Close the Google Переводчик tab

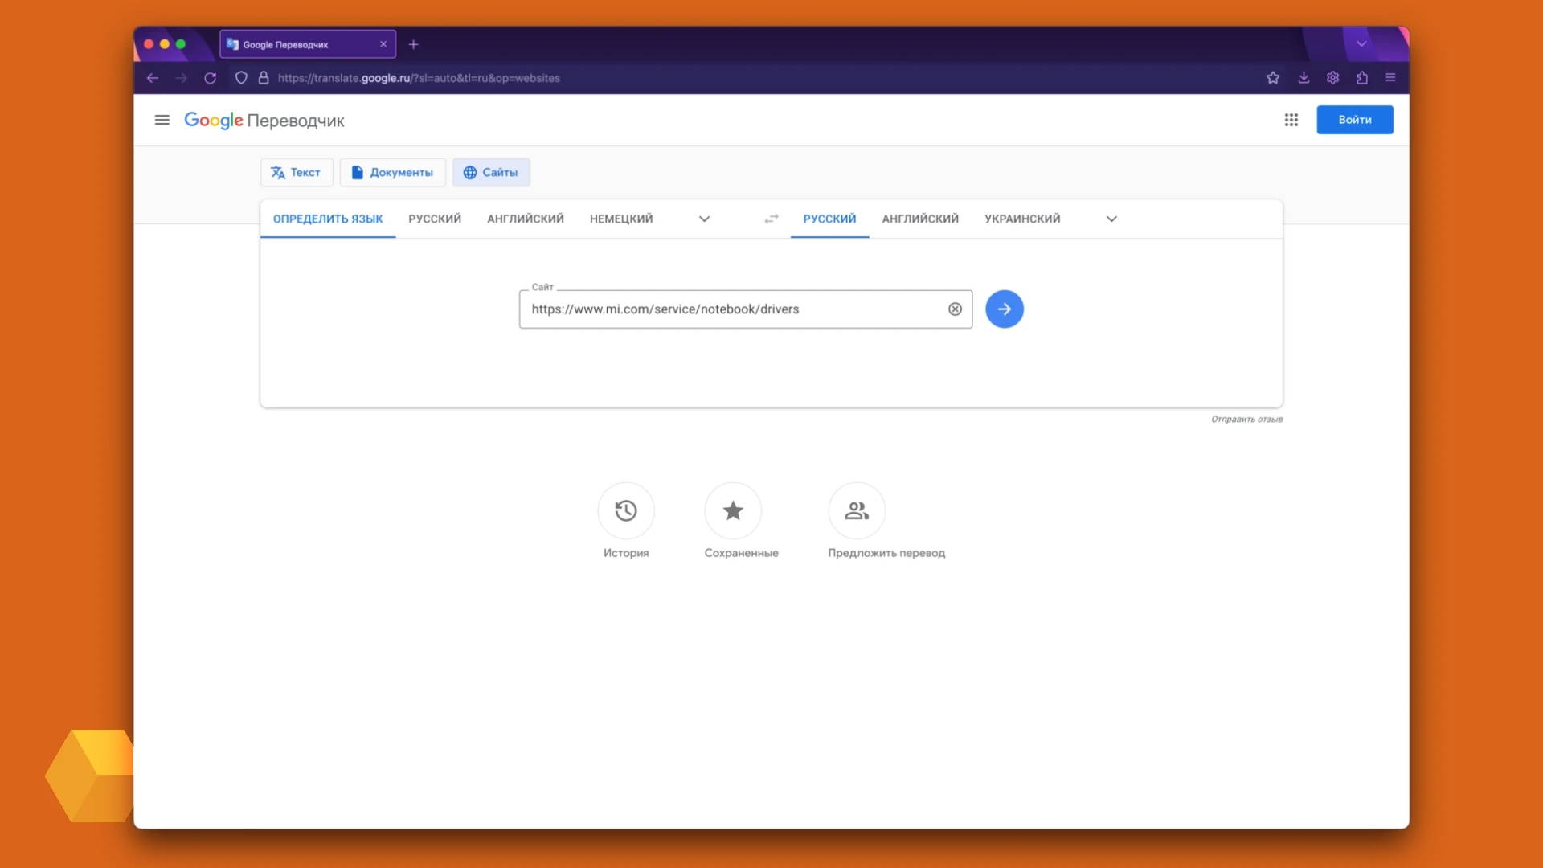click(x=383, y=44)
